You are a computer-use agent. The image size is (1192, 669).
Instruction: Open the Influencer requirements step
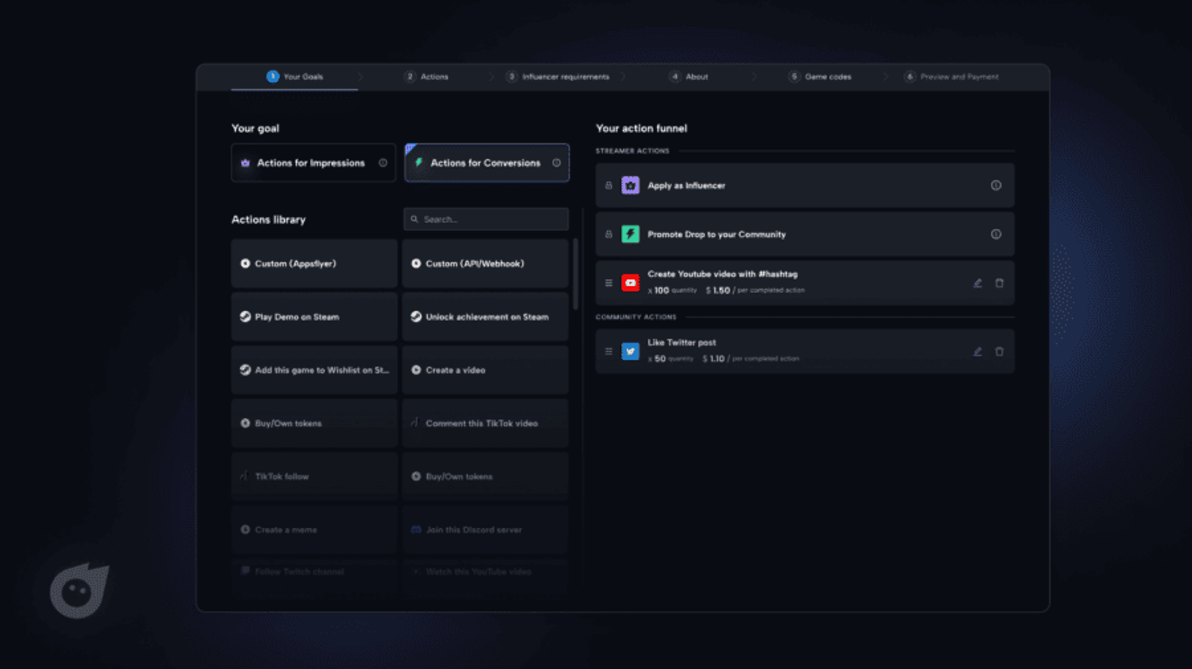pyautogui.click(x=558, y=77)
